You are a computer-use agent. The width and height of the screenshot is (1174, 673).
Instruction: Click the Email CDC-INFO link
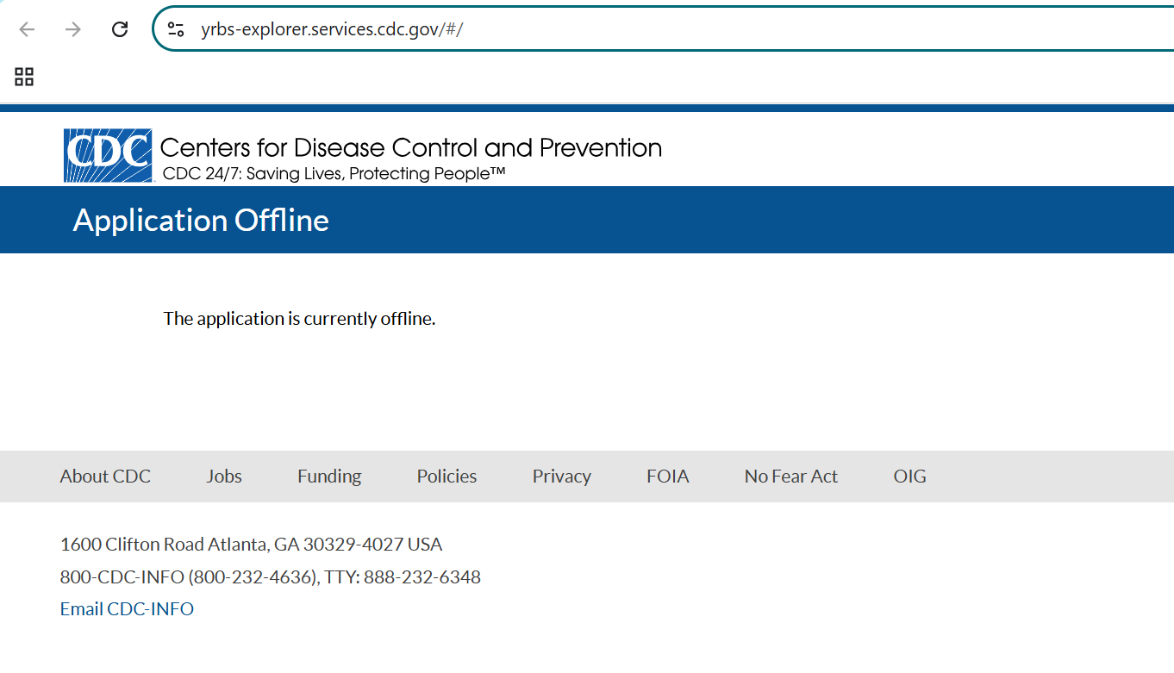(x=127, y=609)
